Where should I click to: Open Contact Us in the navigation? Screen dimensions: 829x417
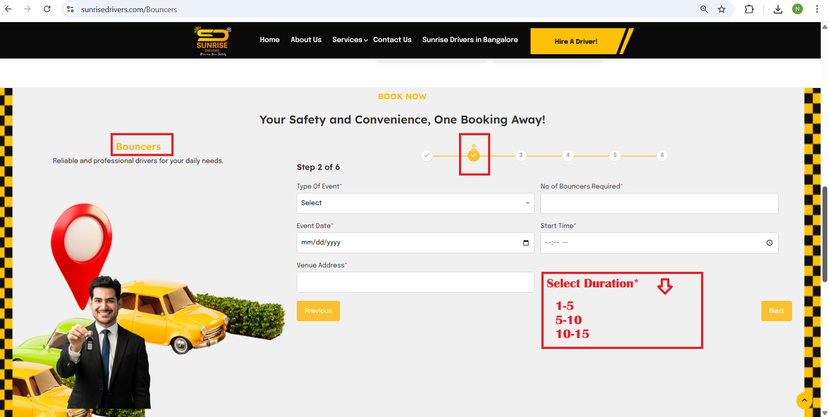392,40
